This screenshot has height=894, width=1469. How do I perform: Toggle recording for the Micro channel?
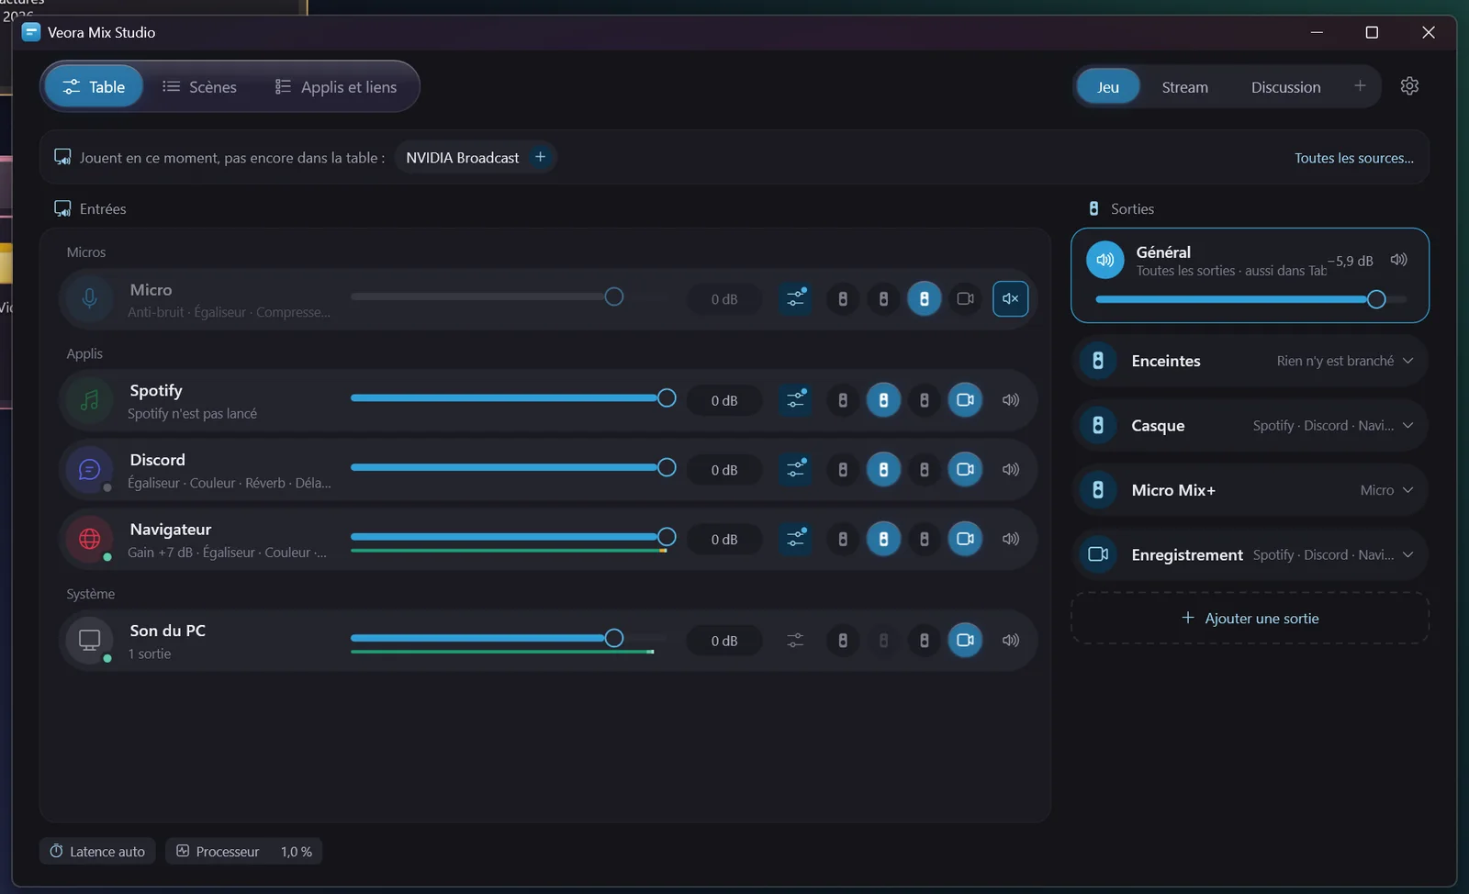[965, 298]
